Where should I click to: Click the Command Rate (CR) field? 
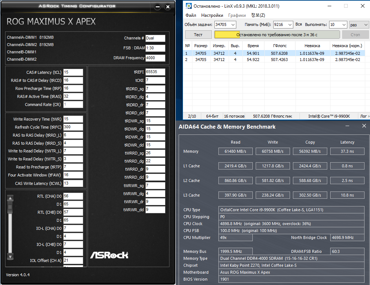(73, 104)
